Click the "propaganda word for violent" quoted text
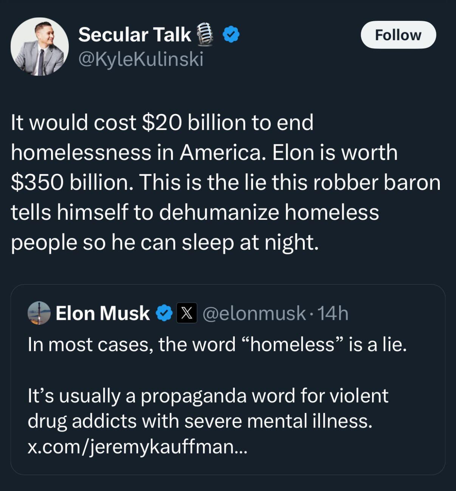 [x=264, y=396]
